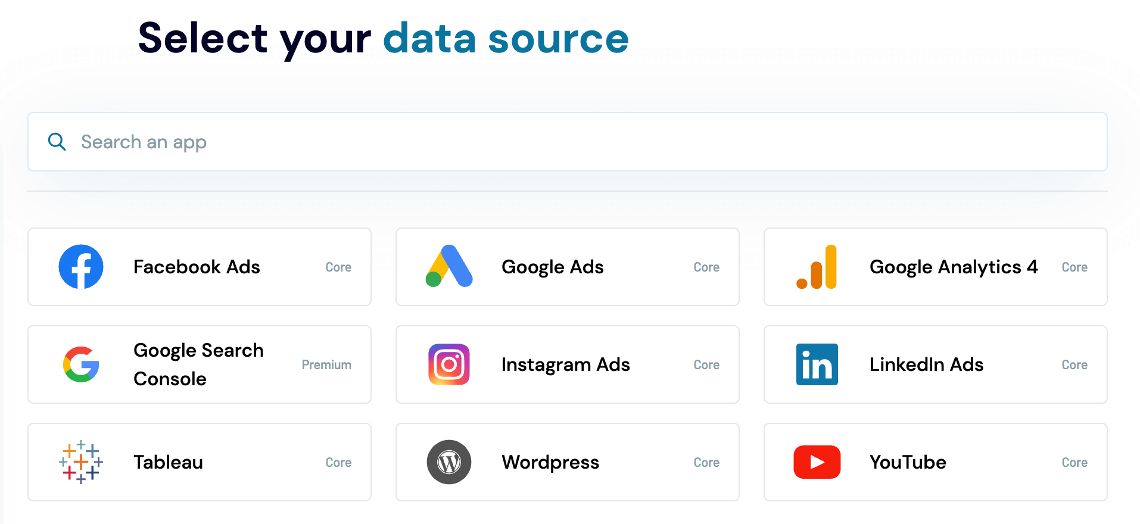Click the Core label on Google Ads
Viewport: 1140px width, 524px height.
(x=706, y=267)
